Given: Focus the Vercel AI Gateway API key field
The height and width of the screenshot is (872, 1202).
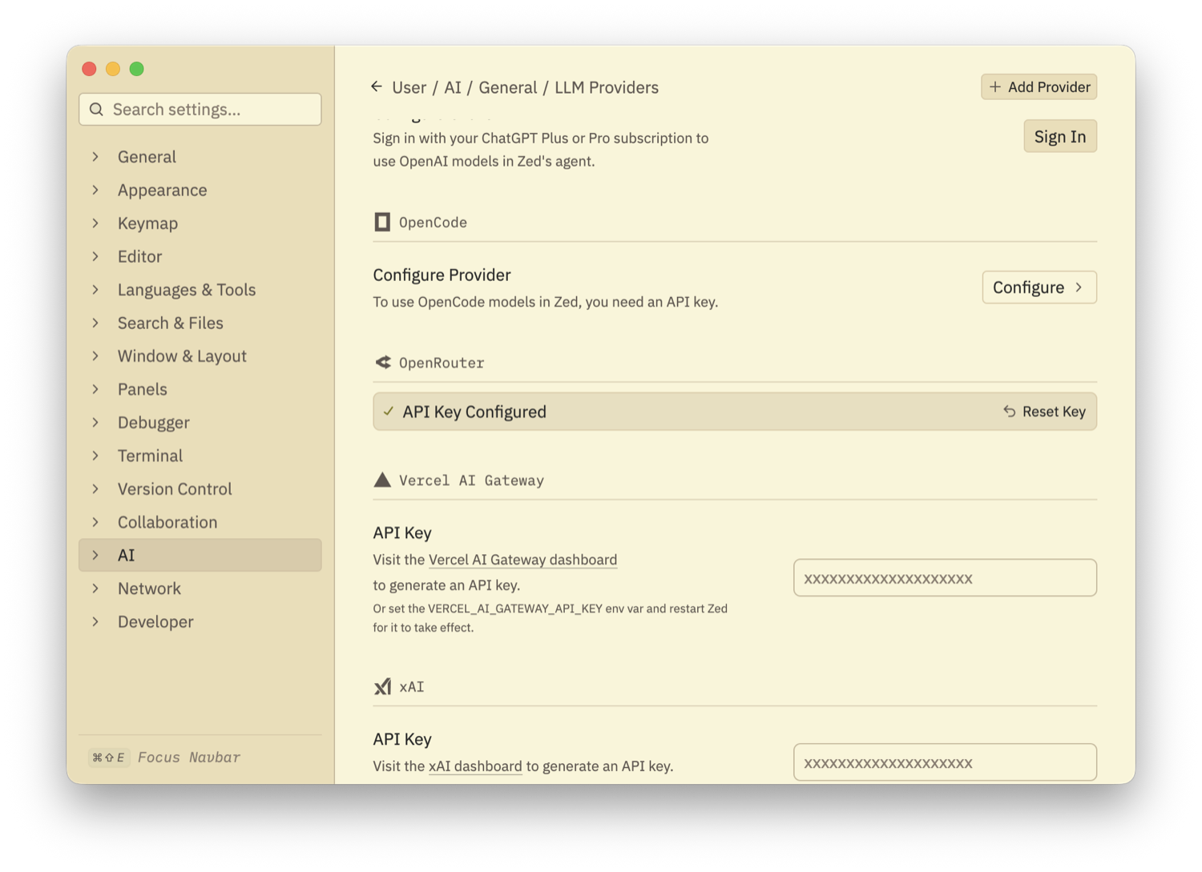Looking at the screenshot, I should tap(945, 578).
